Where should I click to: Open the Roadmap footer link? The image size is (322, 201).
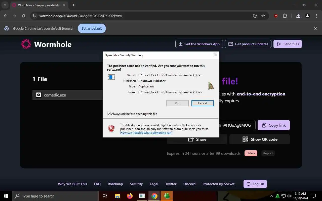point(115,184)
